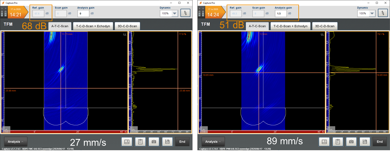390x154 pixels.
Task: Click the layout view icon in left window
Action: [x=126, y=142]
